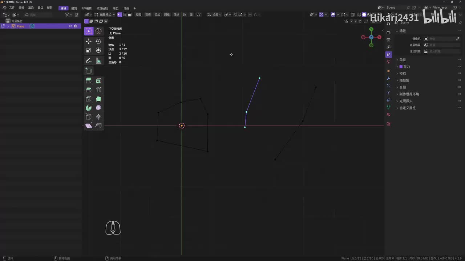Select the Annotate pencil tool
This screenshot has height=261, width=465.
point(89,61)
